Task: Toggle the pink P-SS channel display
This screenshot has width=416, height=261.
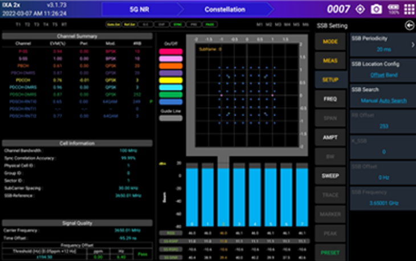Action: pyautogui.click(x=170, y=51)
